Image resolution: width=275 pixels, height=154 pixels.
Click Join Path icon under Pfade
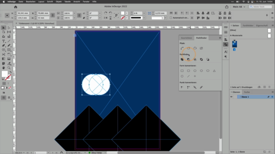point(182,48)
